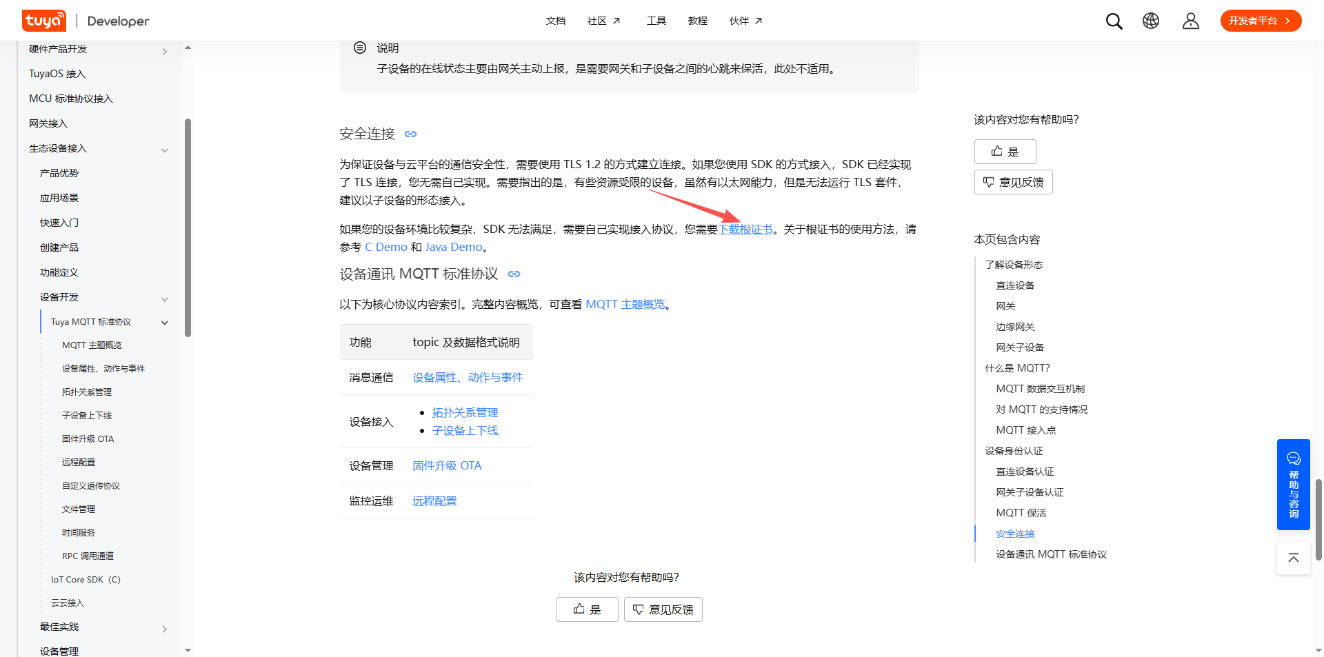1324x657 pixels.
Task: Click sidebar scroll up arrow
Action: tap(188, 48)
